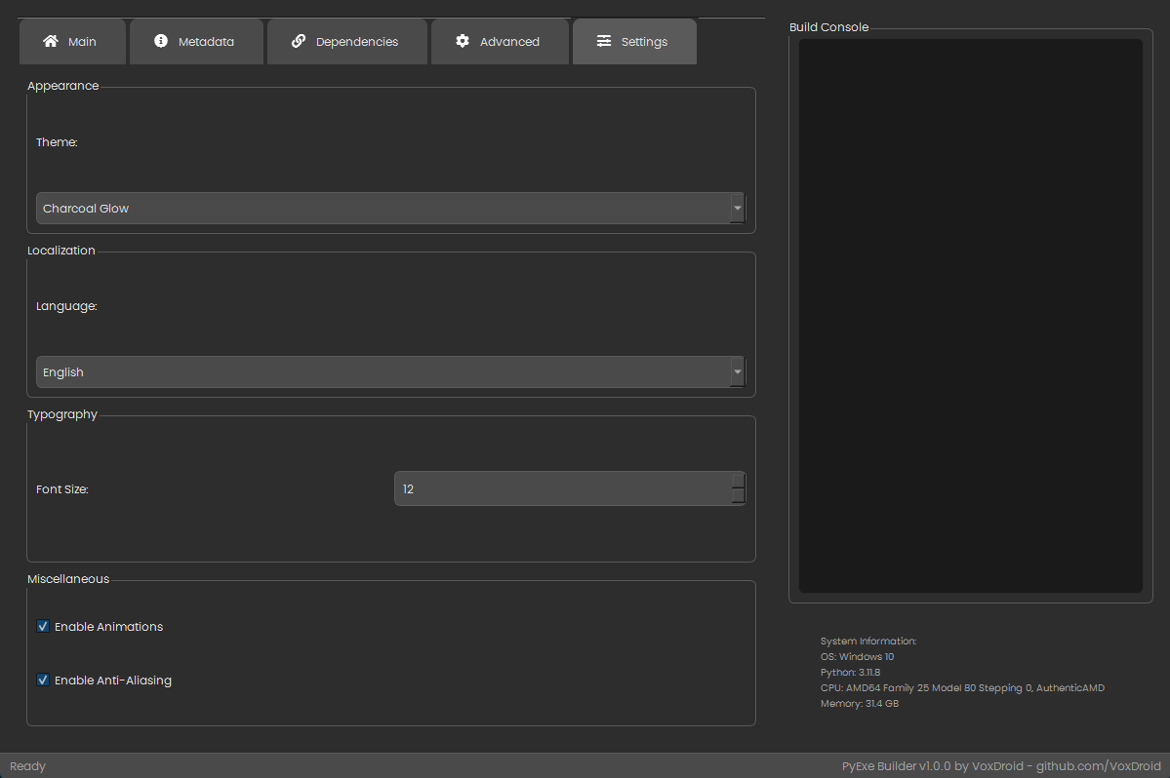This screenshot has height=778, width=1170.
Task: Click the dropdown arrow icon on the Theme selector
Action: coord(738,208)
